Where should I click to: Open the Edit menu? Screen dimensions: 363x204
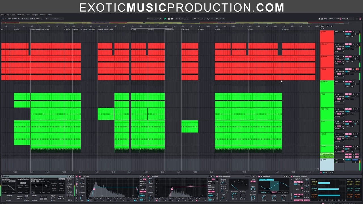click(x=7, y=15)
